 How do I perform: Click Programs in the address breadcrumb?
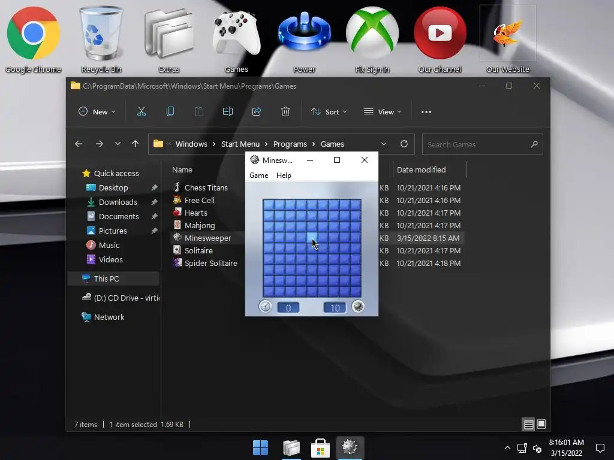pos(290,144)
